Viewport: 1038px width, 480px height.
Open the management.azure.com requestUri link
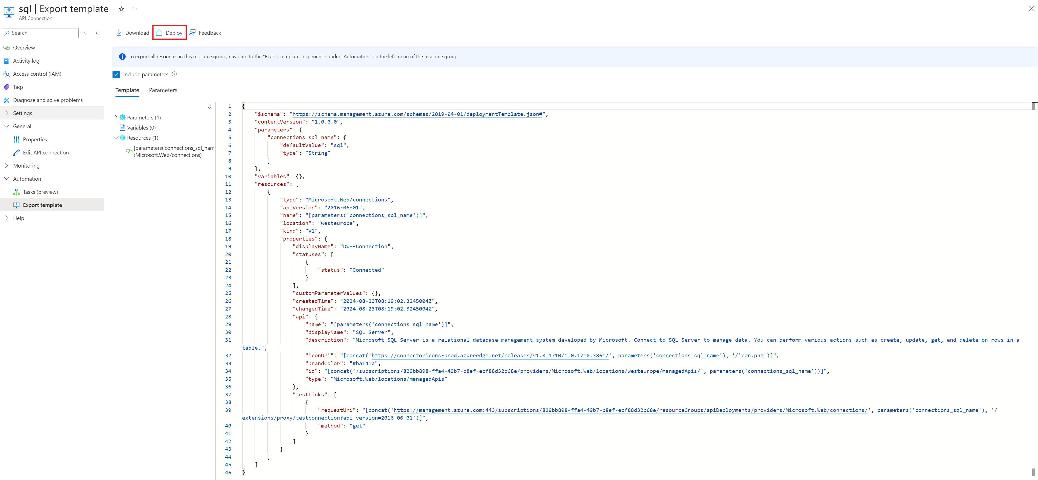(x=630, y=410)
